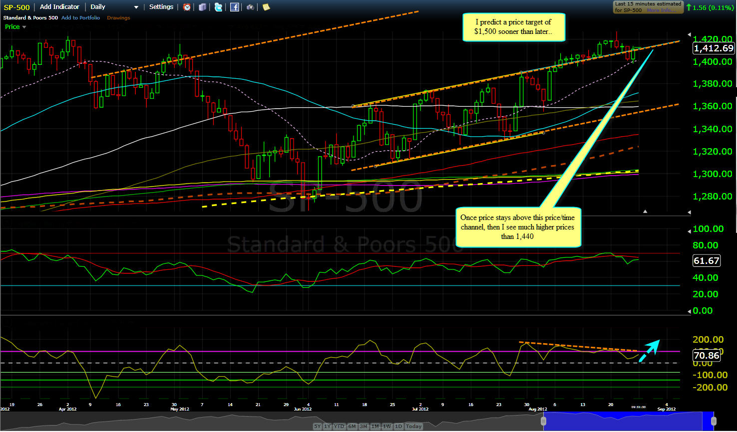The width and height of the screenshot is (737, 432).
Task: Share chart via the Facebook icon
Action: click(235, 7)
